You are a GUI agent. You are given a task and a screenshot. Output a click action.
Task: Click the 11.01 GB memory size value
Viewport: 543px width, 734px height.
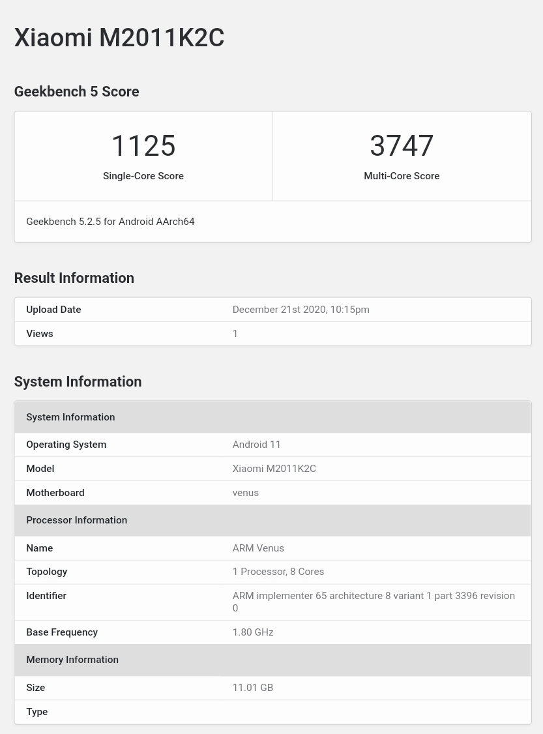pos(252,688)
